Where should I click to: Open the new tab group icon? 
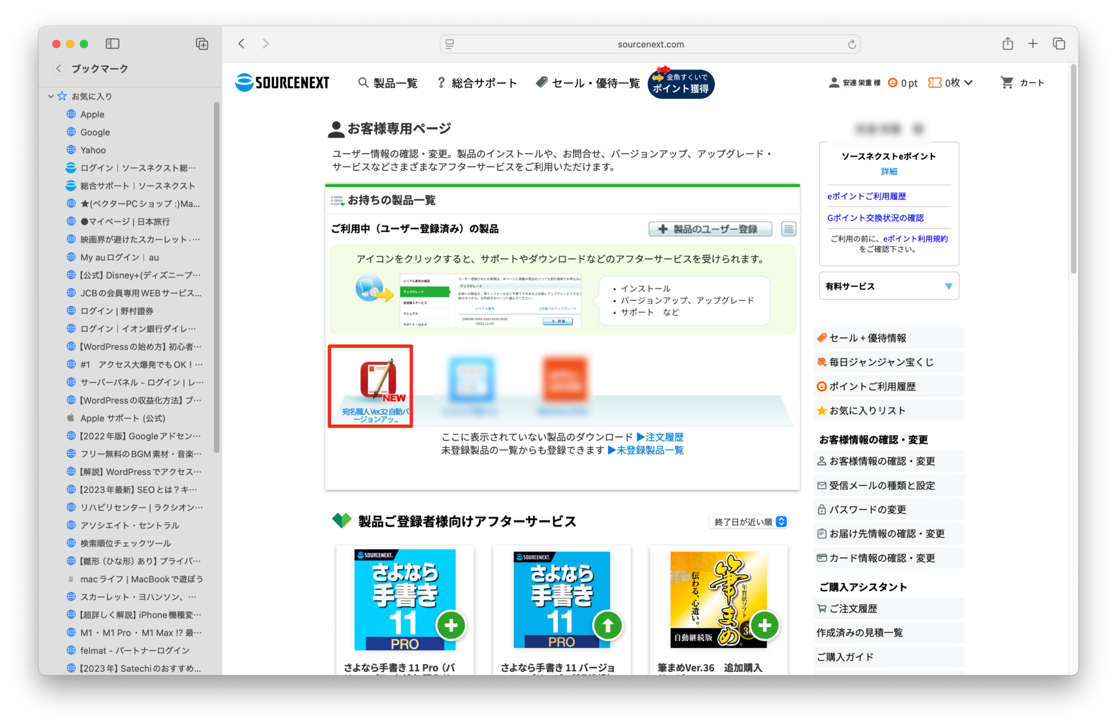202,44
